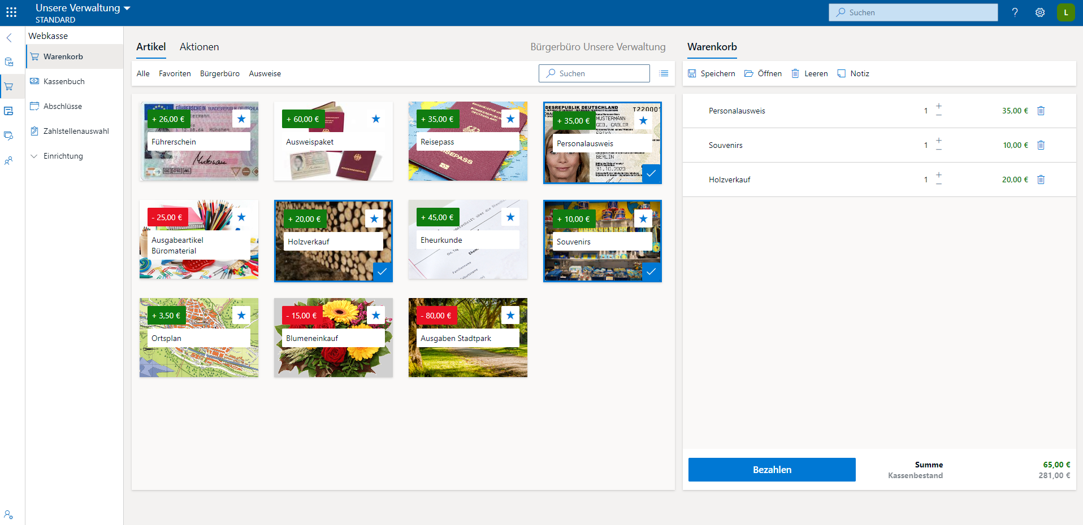This screenshot has width=1083, height=525.
Task: Click the help question mark icon
Action: click(x=1015, y=12)
